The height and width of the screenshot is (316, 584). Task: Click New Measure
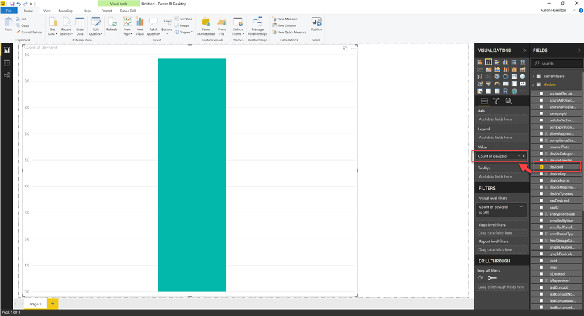pos(285,19)
